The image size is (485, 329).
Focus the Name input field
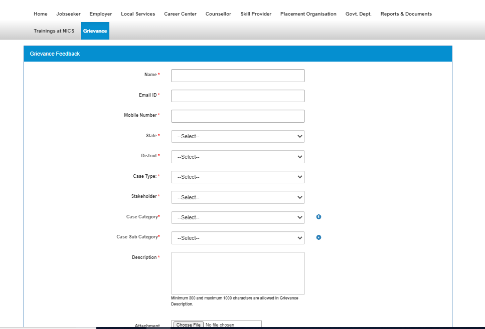pyautogui.click(x=238, y=76)
